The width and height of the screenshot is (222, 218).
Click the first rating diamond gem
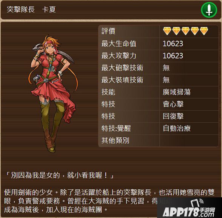167,31
